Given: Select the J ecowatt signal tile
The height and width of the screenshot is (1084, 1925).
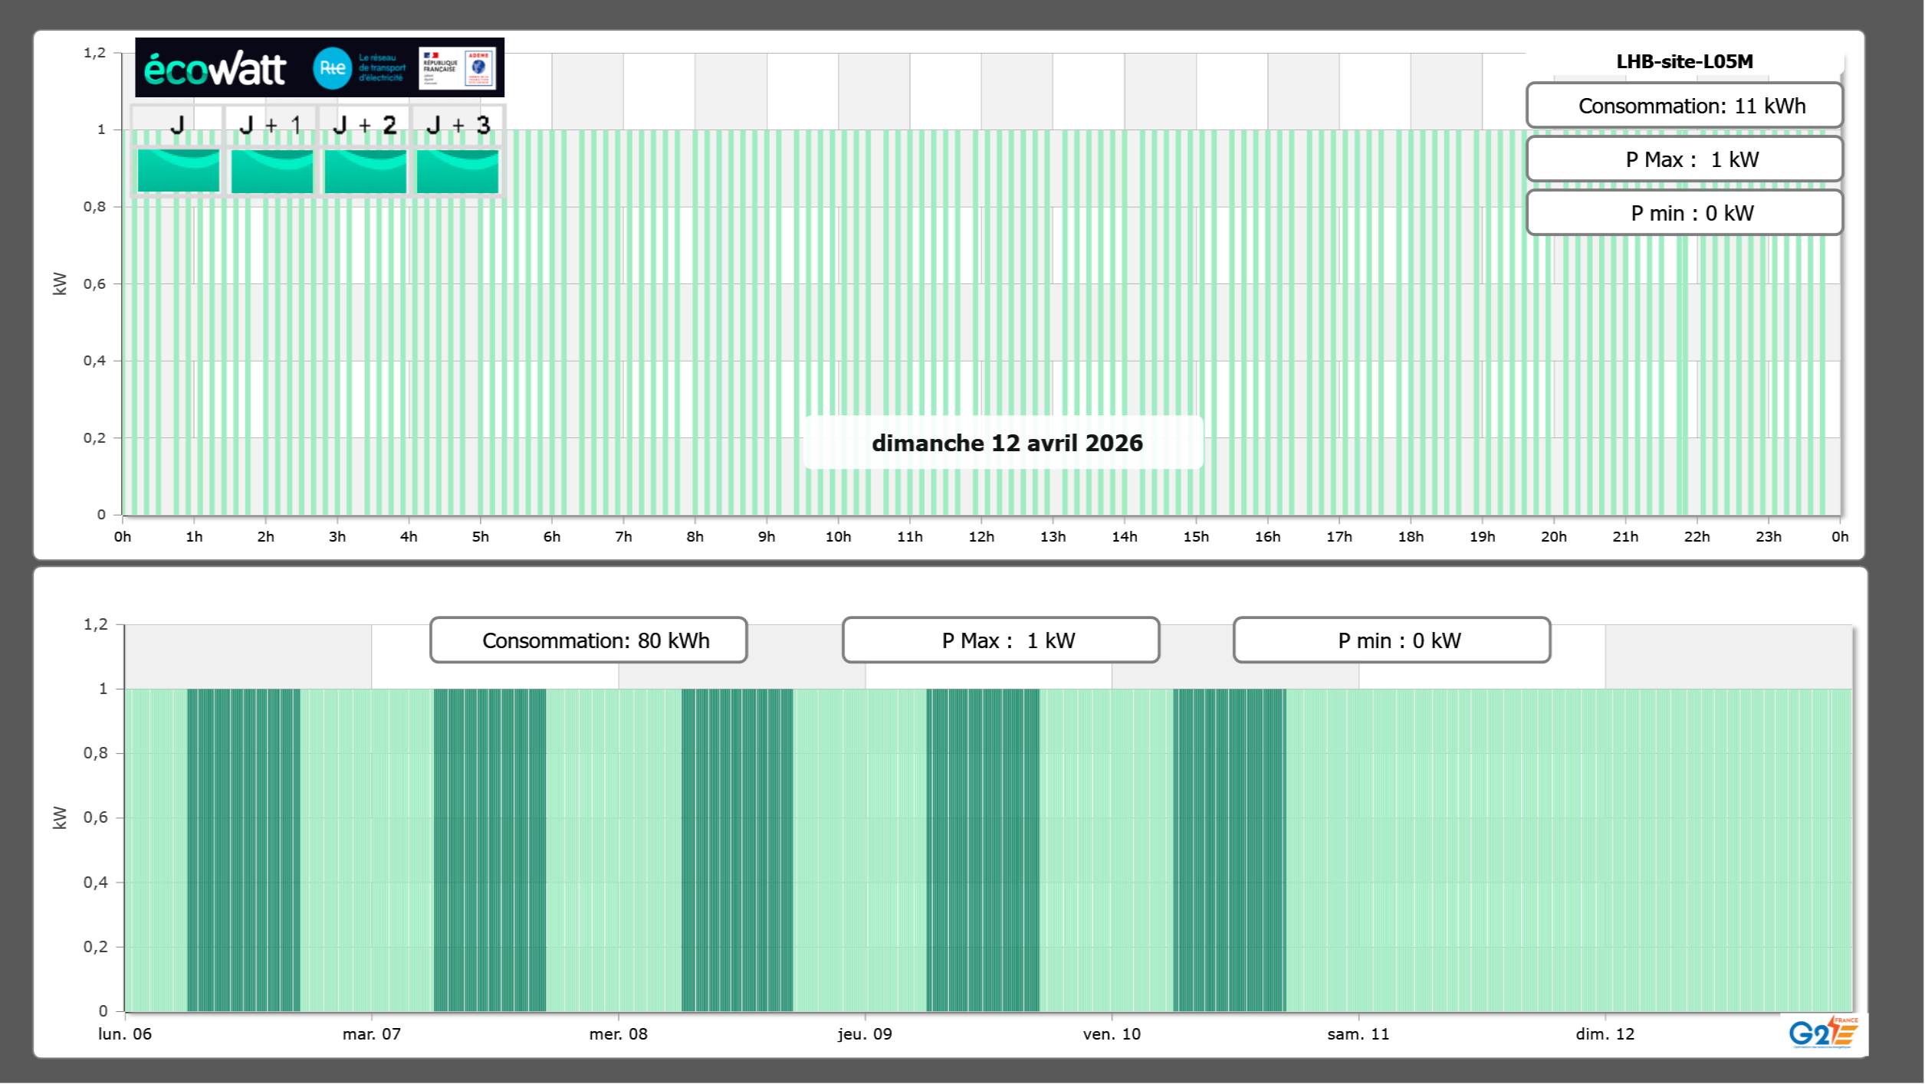Looking at the screenshot, I should 178,170.
